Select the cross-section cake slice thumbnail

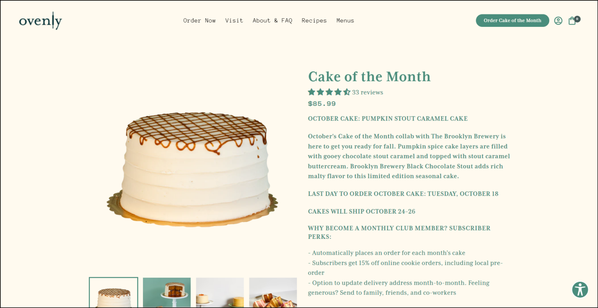point(167,292)
